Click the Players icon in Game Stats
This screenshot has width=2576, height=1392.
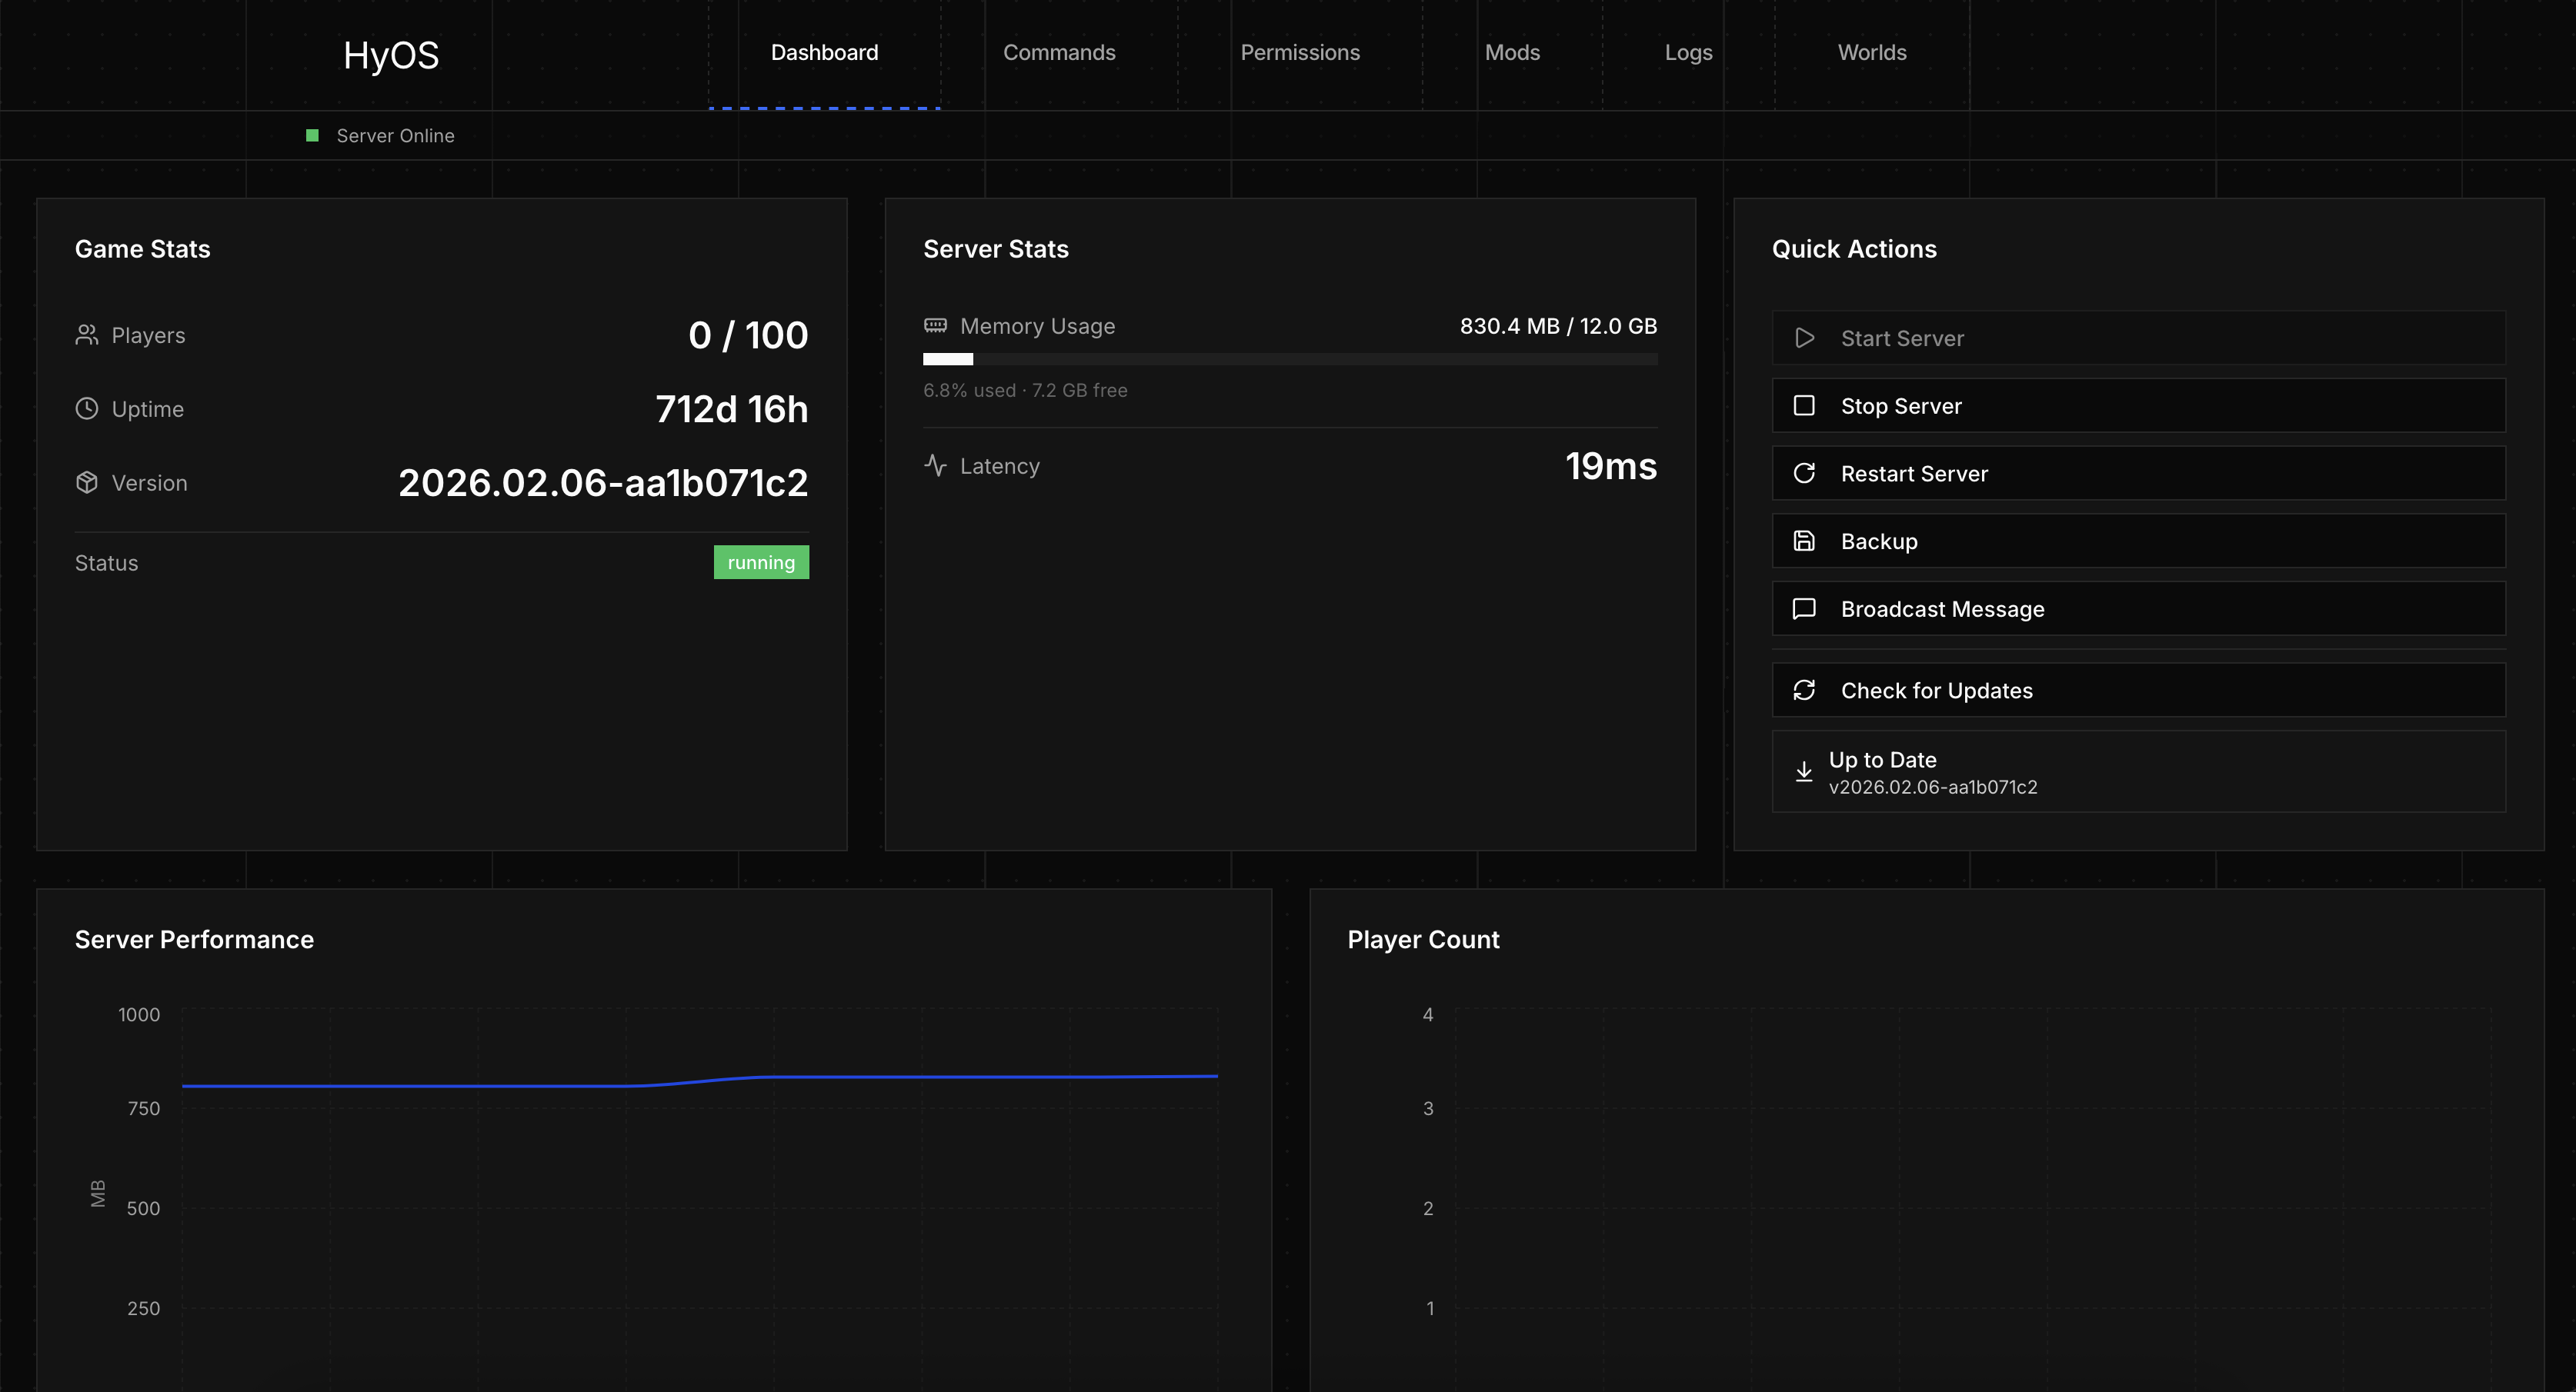pyautogui.click(x=86, y=335)
